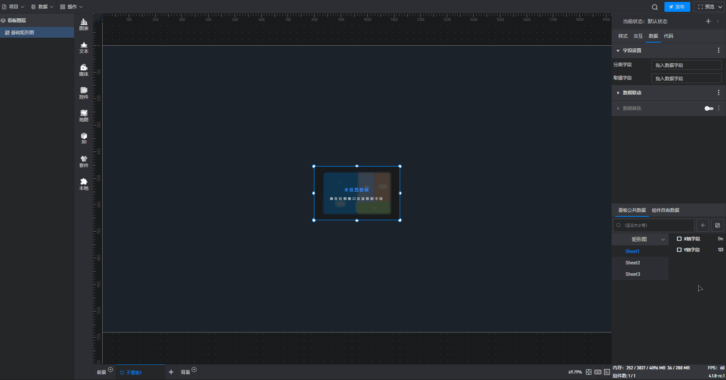Screen dimensions: 726x380
Task: Open the 媒体 media components icon
Action: click(84, 70)
